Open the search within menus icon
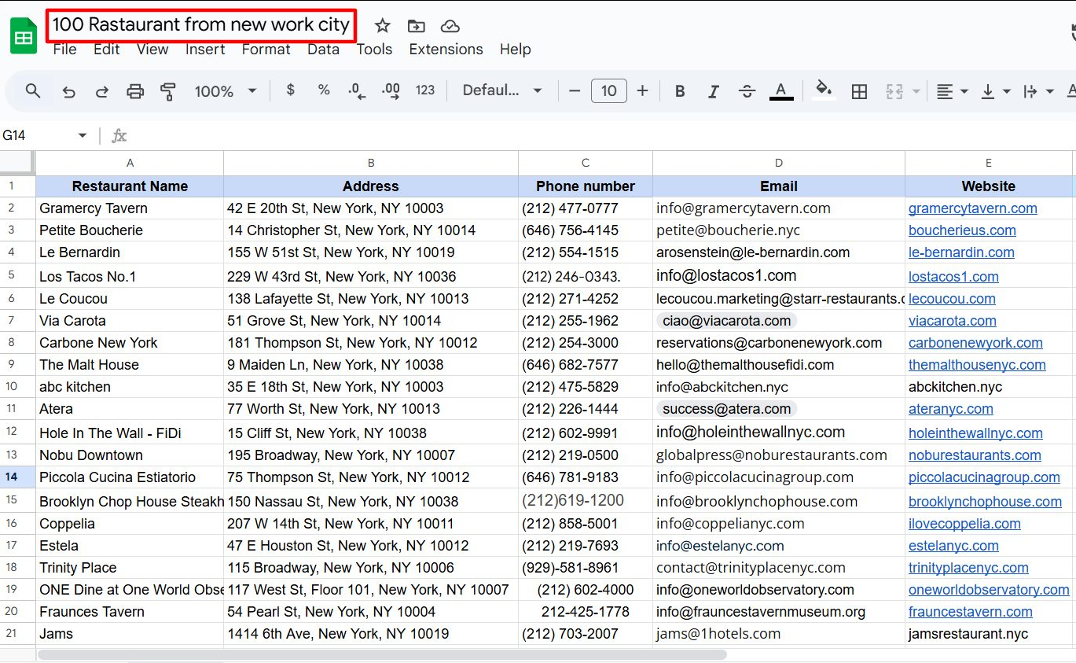The image size is (1076, 663). pos(32,90)
